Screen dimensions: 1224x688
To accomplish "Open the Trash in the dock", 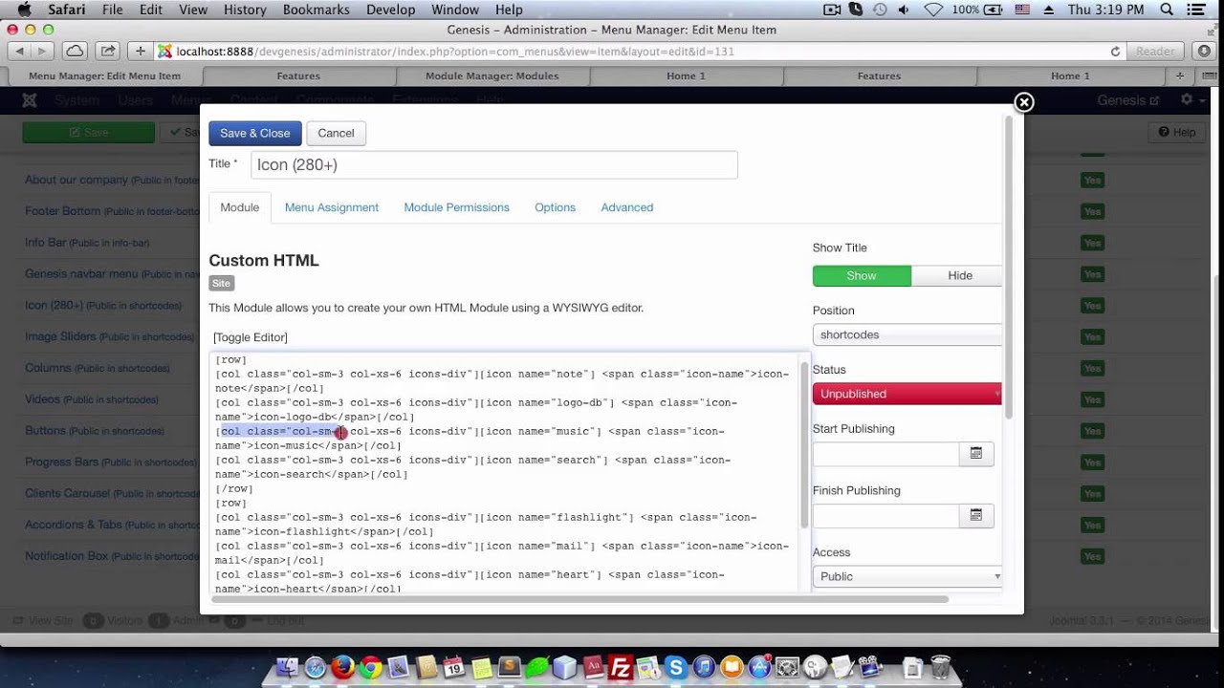I will click(x=941, y=667).
